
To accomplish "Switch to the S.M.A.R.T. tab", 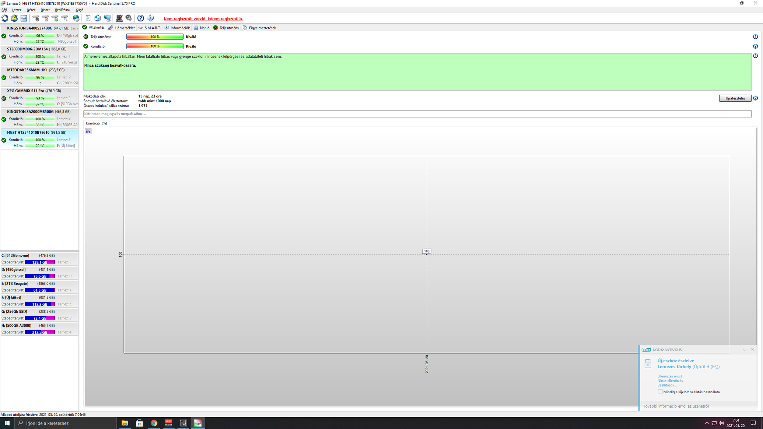I will coord(150,28).
